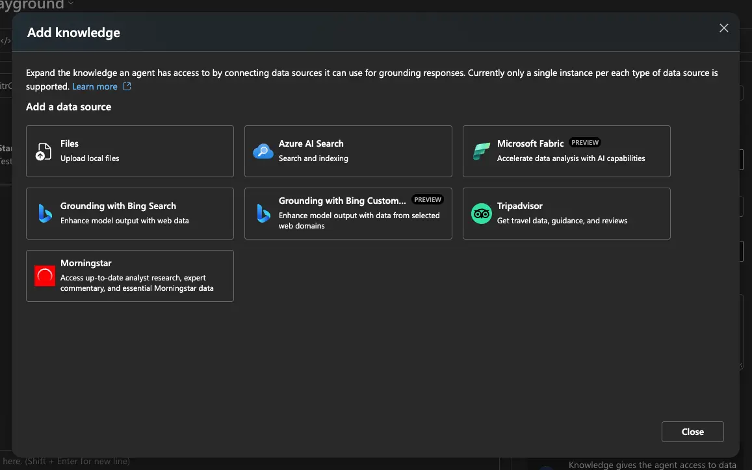Viewport: 752px width, 470px height.
Task: Click the Bing logo in Bing Custom card
Action: coord(263,214)
